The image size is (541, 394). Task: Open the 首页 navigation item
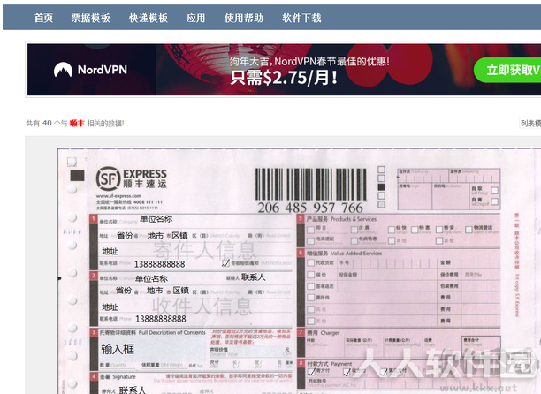[43, 18]
